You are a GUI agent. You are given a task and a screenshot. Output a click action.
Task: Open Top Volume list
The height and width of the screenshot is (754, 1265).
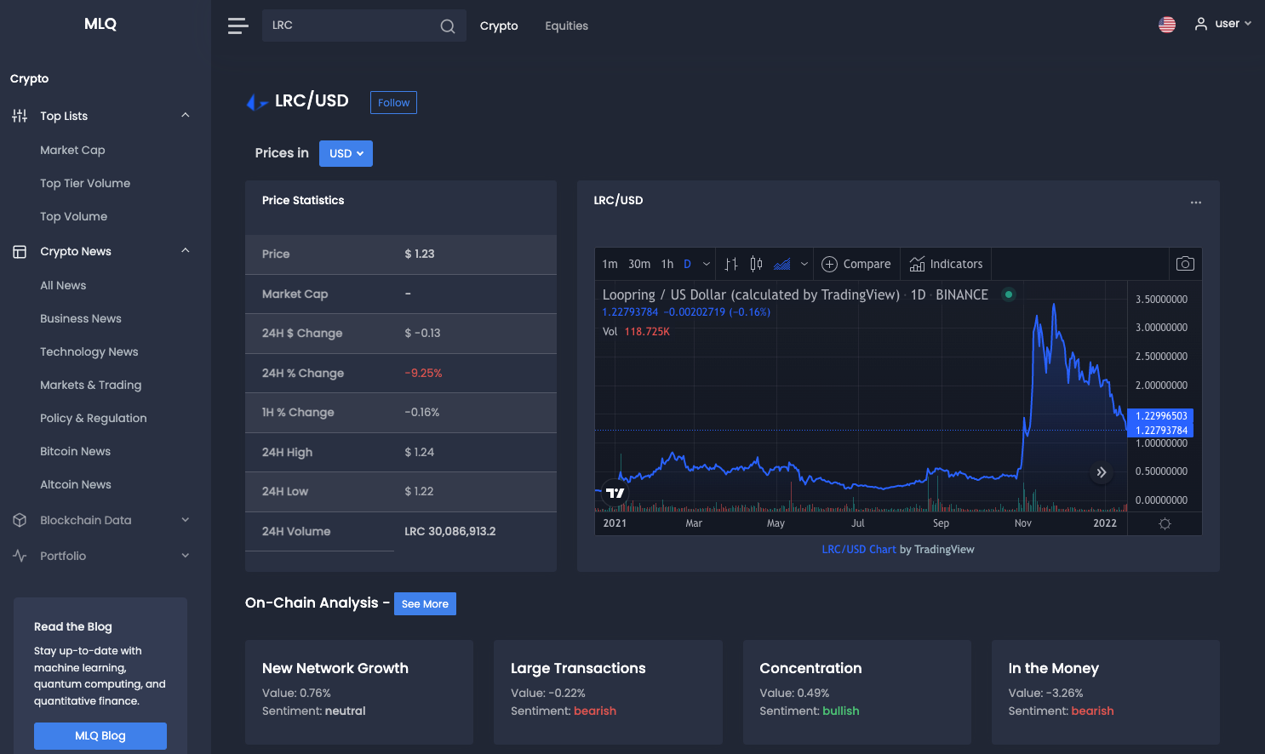pyautogui.click(x=74, y=216)
